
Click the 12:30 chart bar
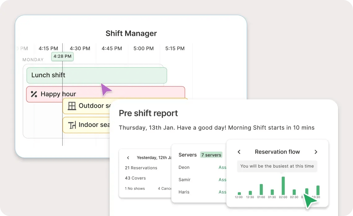(250, 193)
